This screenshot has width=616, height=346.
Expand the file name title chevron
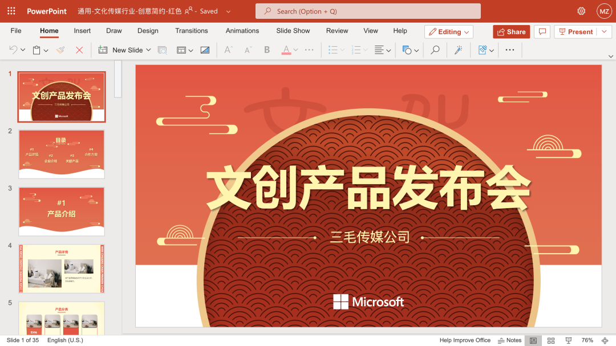pyautogui.click(x=228, y=11)
